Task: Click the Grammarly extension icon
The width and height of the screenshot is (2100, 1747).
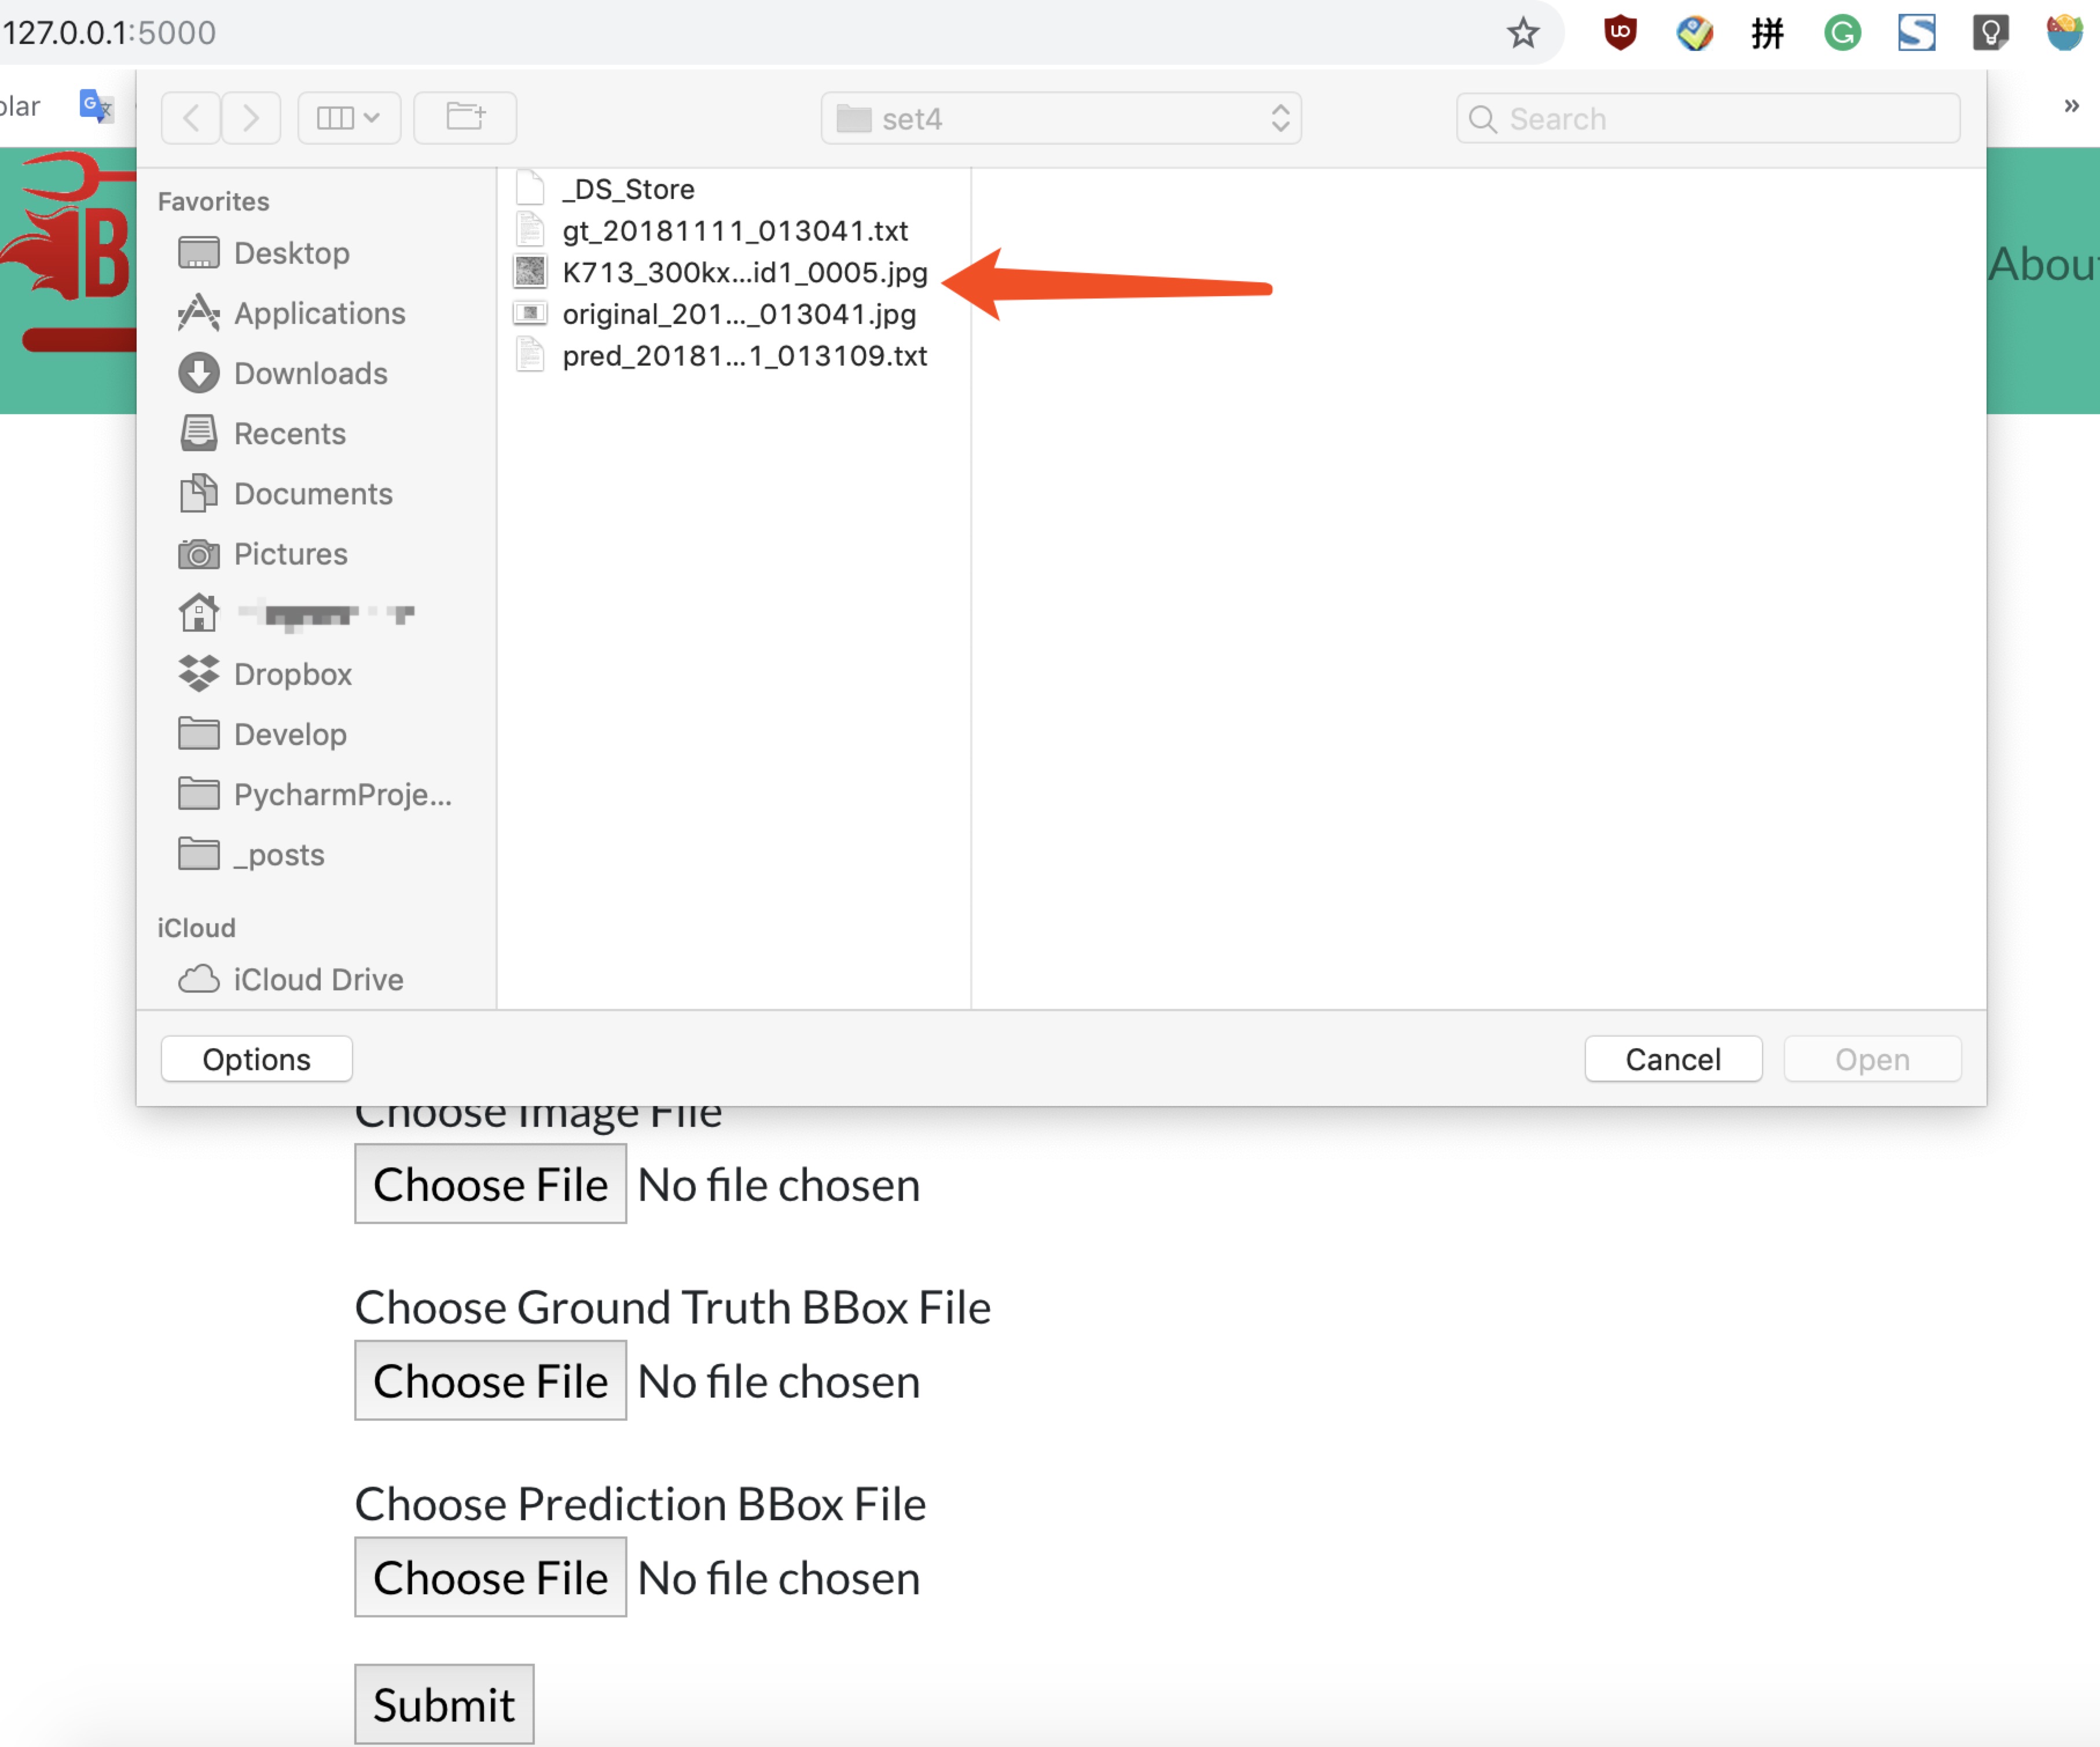Action: click(x=1842, y=33)
